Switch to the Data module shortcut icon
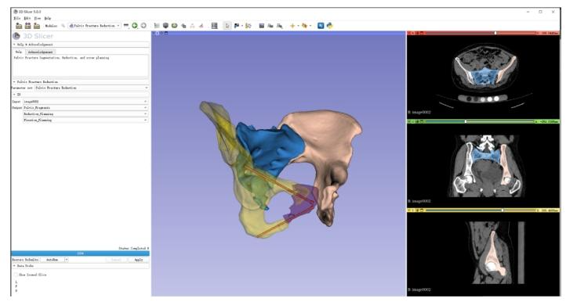 coord(157,26)
